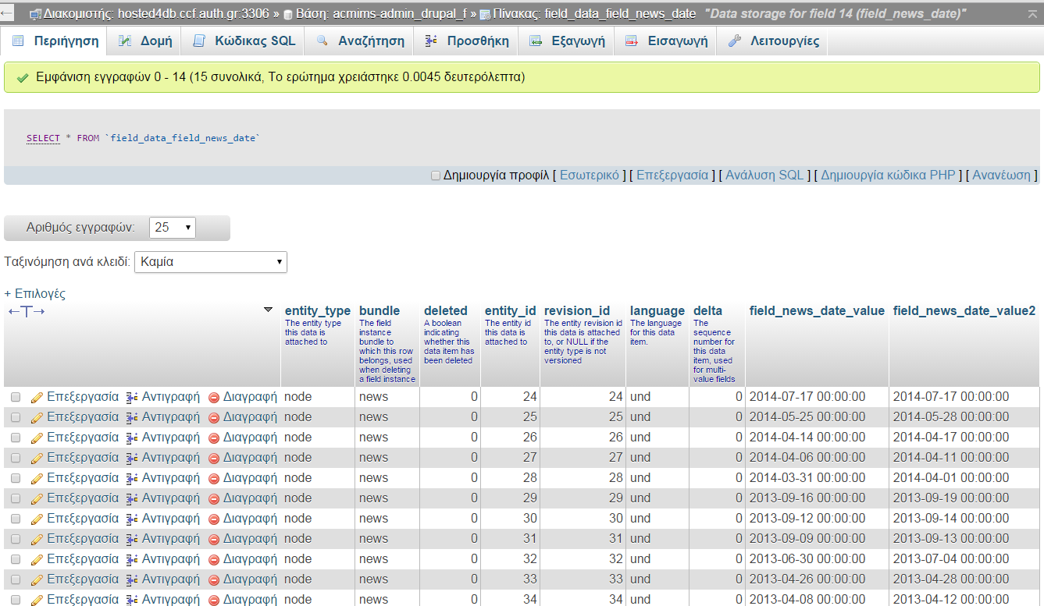The width and height of the screenshot is (1044, 606).
Task: Tick checkbox for entity_id 26 row
Action: click(x=16, y=438)
